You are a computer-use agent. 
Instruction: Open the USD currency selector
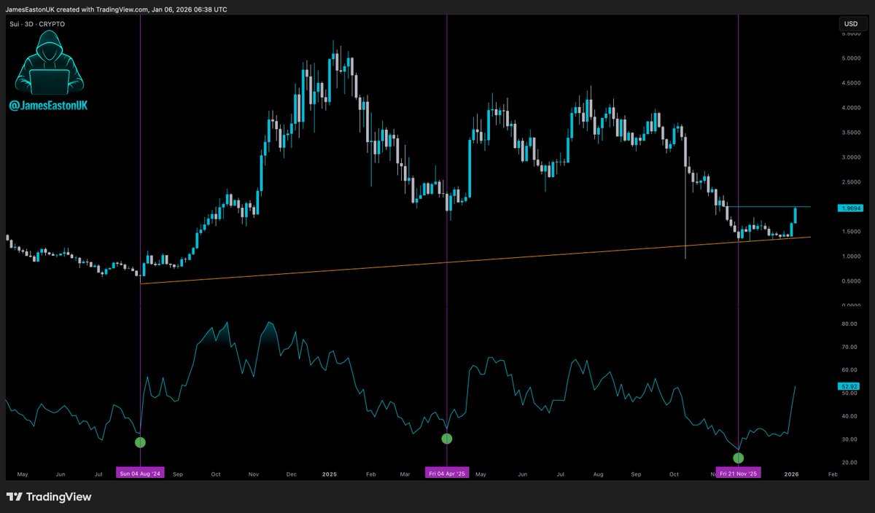point(851,24)
